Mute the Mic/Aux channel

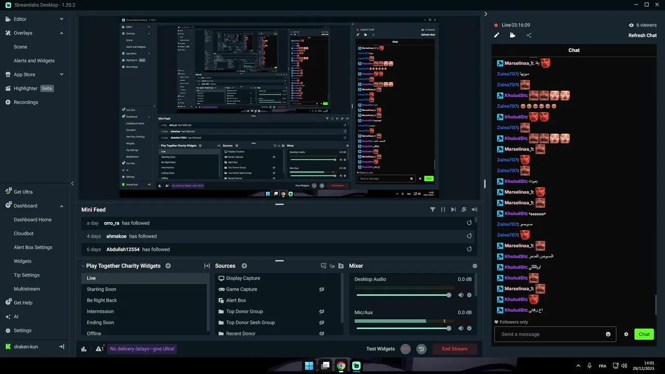tap(460, 328)
